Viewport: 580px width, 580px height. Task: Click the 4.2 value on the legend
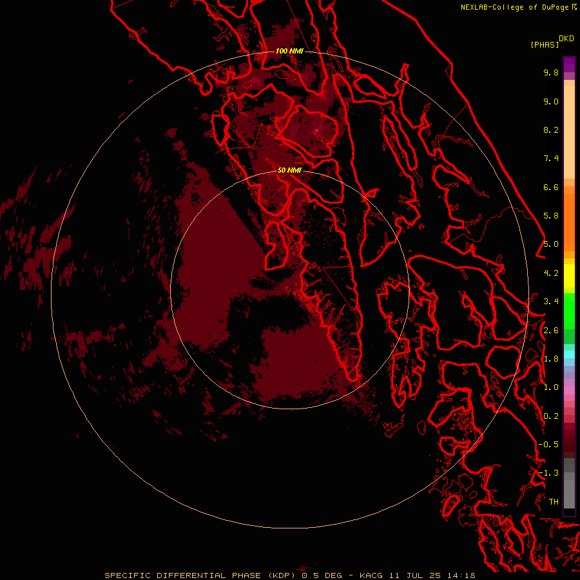point(551,273)
